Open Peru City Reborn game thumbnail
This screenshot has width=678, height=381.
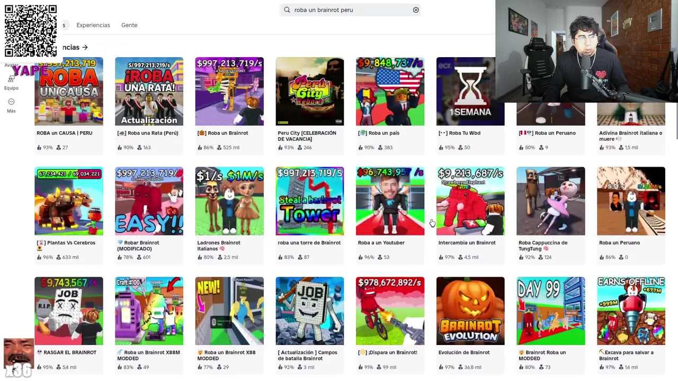[x=309, y=91]
